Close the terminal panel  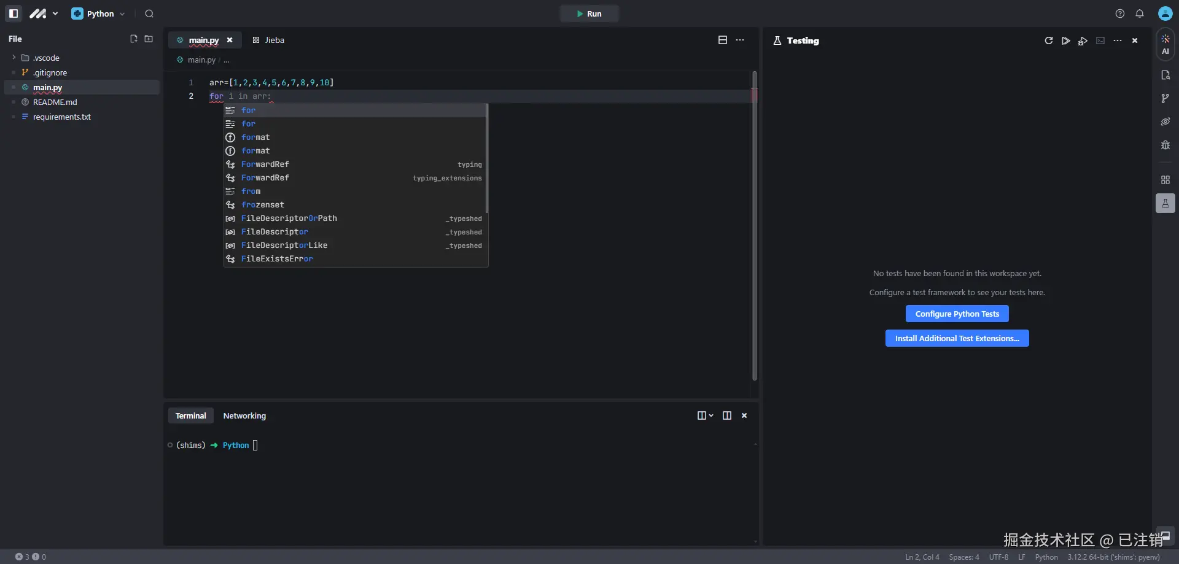tap(744, 415)
